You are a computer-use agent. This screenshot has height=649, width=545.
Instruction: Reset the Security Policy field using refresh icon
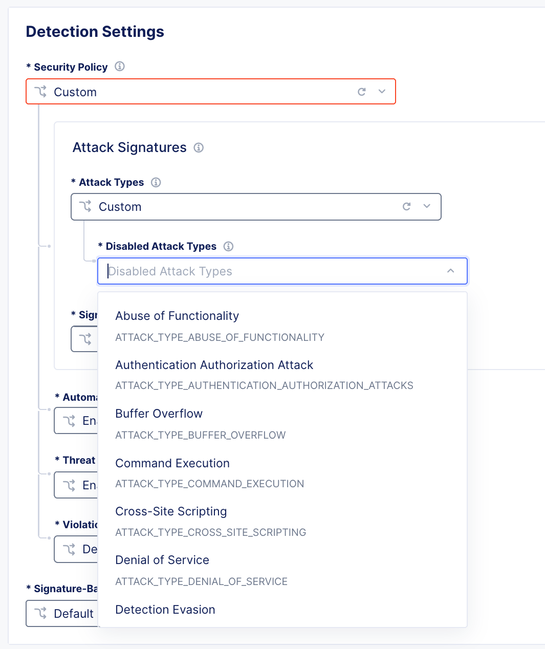[362, 92]
